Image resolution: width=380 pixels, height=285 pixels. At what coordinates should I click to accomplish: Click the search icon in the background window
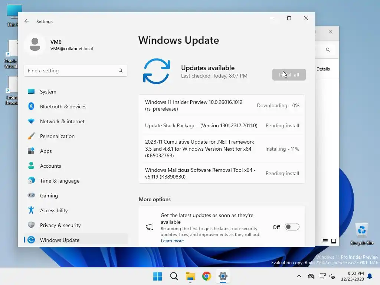328,50
